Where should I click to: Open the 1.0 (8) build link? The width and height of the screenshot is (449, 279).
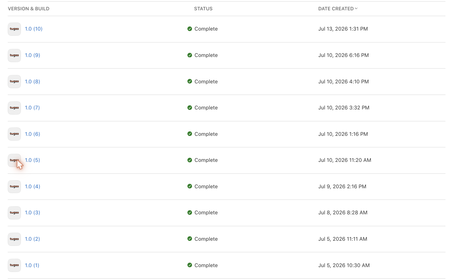coord(33,82)
